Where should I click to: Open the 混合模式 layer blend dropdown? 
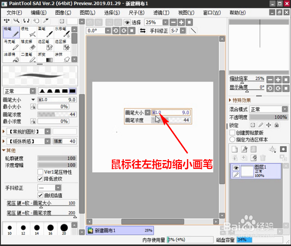(285, 109)
